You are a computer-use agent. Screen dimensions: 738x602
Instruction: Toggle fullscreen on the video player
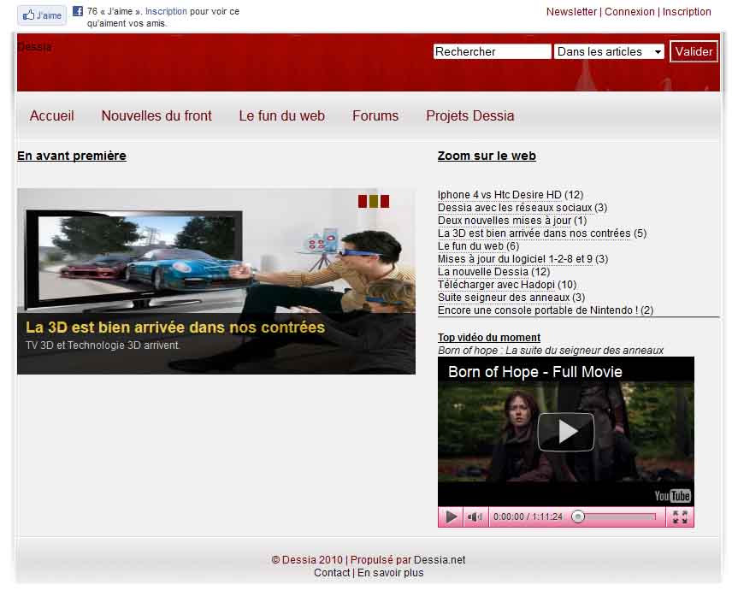680,516
